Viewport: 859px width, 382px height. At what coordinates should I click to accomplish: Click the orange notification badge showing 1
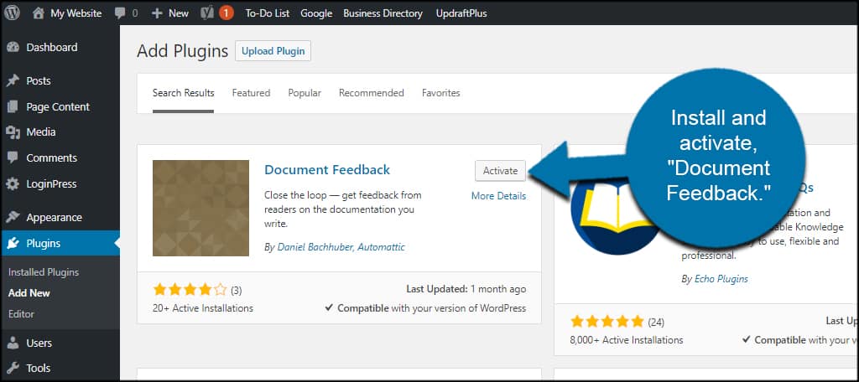(226, 13)
